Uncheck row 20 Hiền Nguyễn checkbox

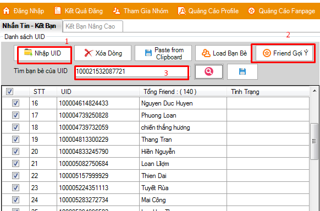15,152
